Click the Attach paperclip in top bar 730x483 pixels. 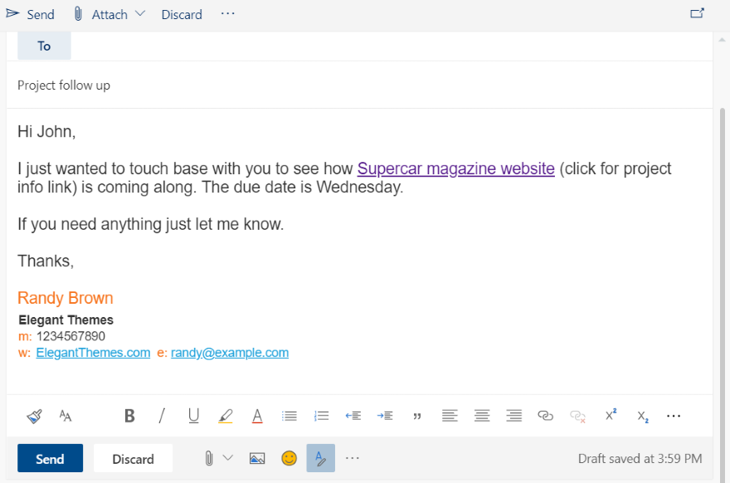(78, 14)
